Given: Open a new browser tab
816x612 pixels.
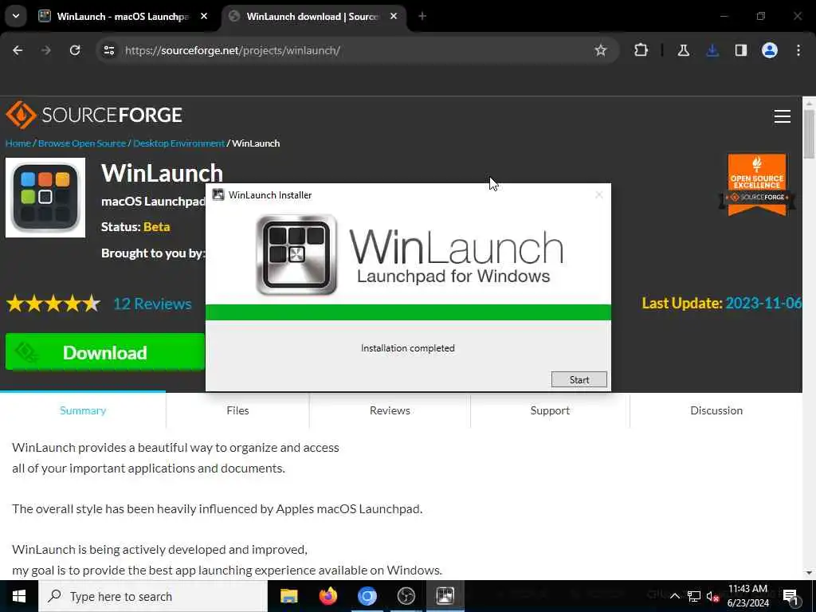Looking at the screenshot, I should pos(422,16).
